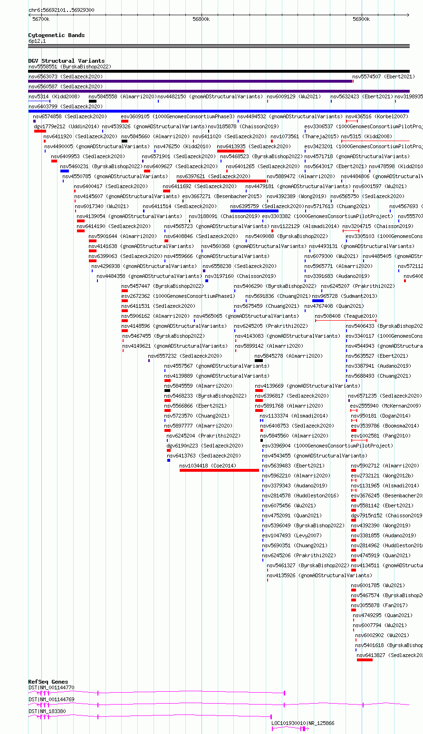This screenshot has width=423, height=734.
Task: Click nsv3197160 (Chaisson2019) label
Action: [x=240, y=276]
